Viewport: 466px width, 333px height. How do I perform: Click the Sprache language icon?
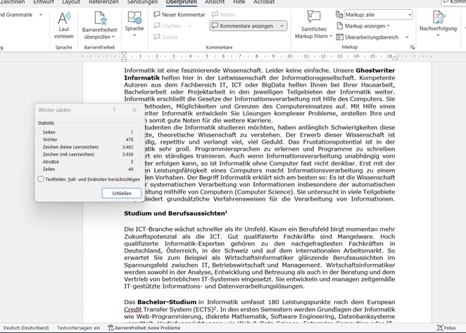tap(134, 18)
